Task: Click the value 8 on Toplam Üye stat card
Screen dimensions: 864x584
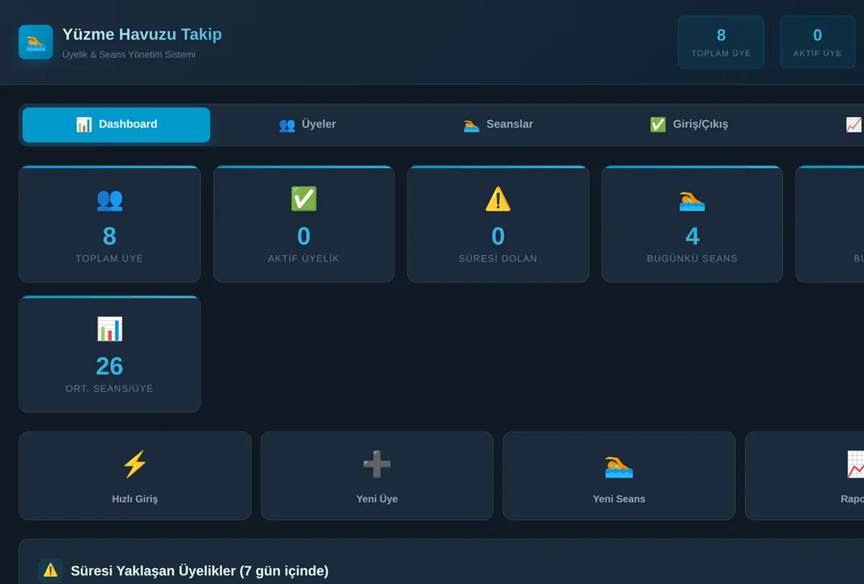Action: point(109,236)
